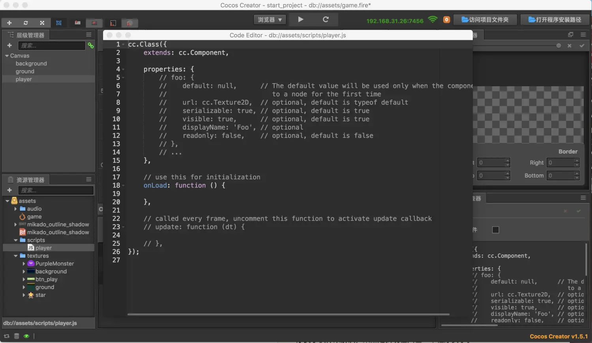Viewport: 592px width, 343px height.
Task: Click the 192.168.31.26:7456 preview address
Action: (395, 21)
